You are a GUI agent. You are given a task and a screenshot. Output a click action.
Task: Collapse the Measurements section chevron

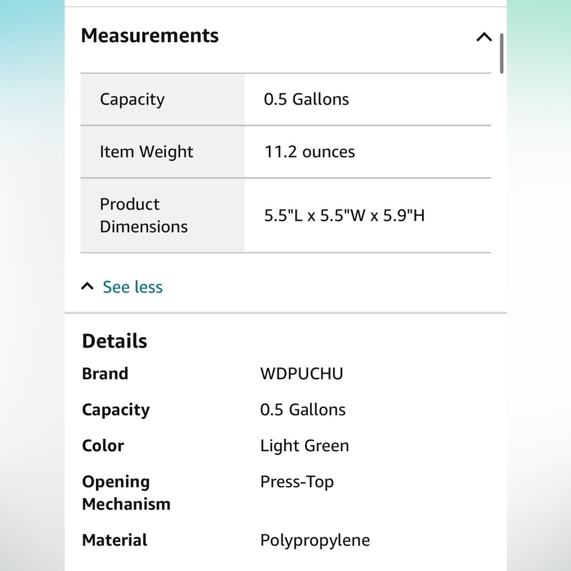pos(484,37)
